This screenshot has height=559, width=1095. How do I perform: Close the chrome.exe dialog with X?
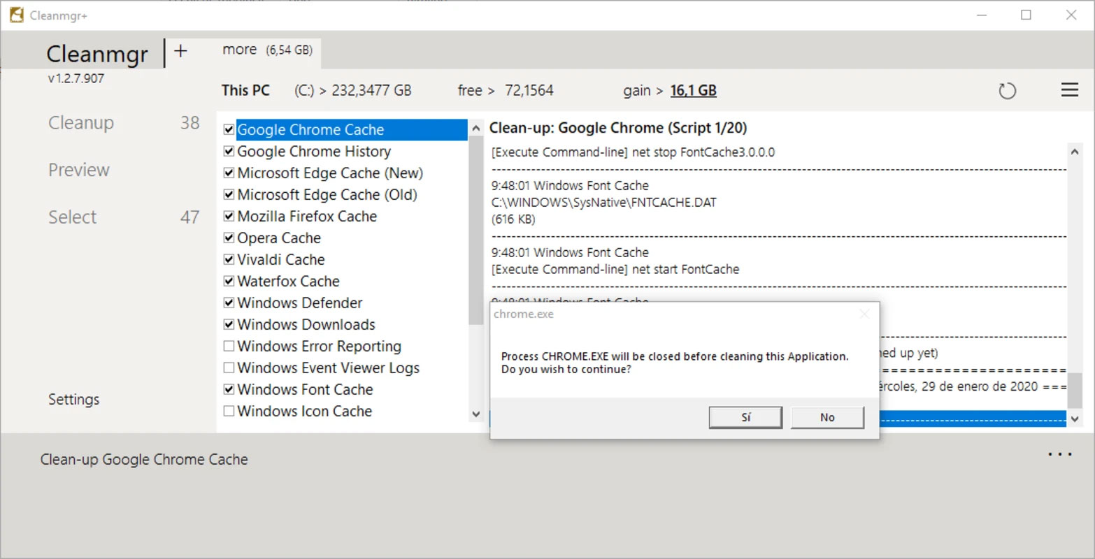click(864, 314)
